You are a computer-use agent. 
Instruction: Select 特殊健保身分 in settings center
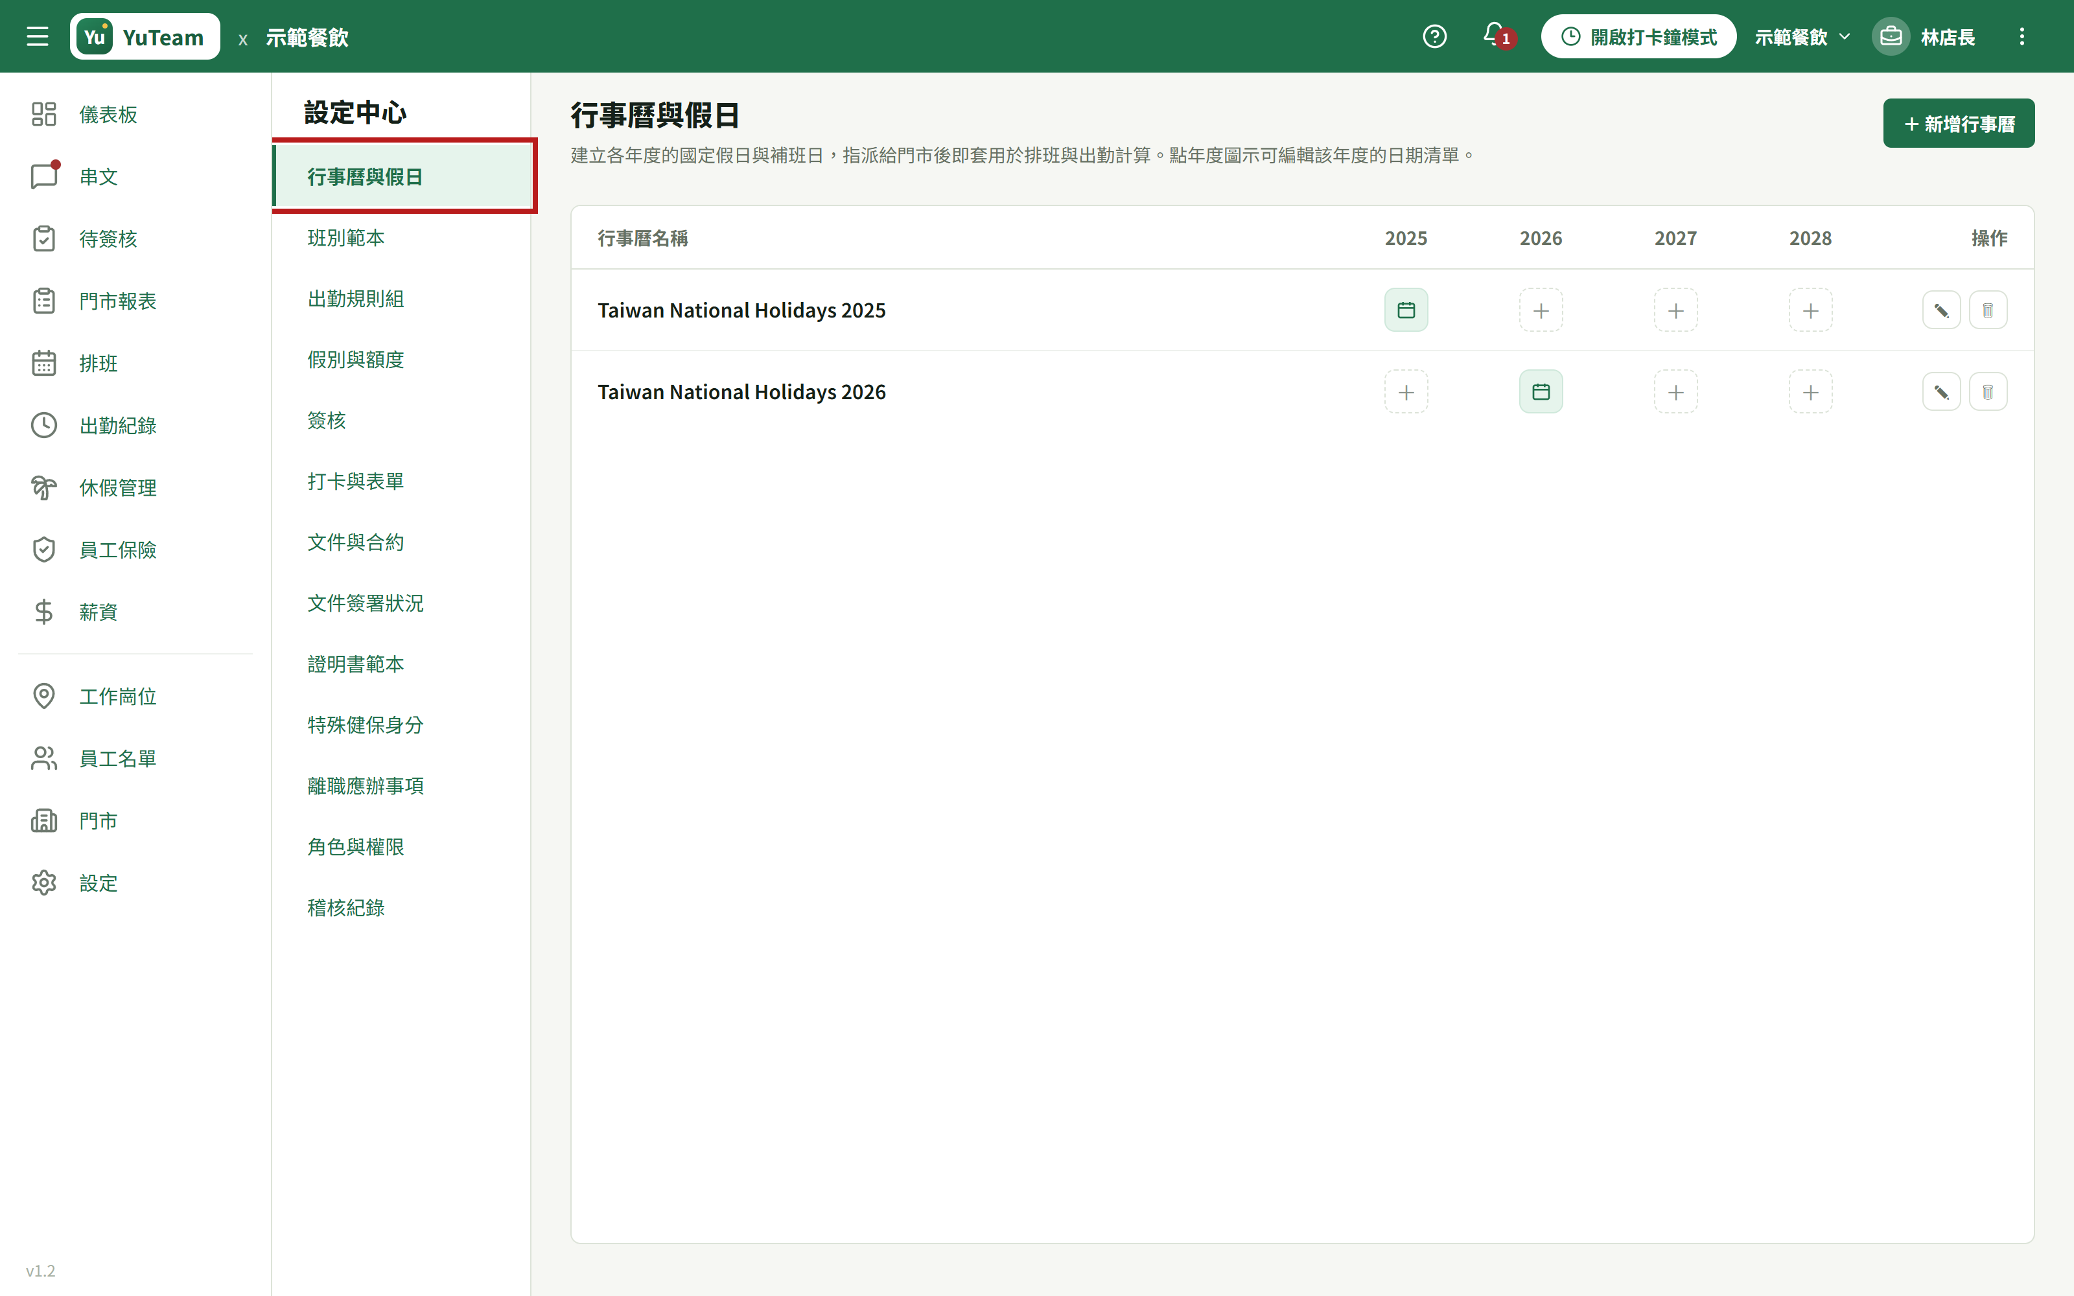(401, 724)
